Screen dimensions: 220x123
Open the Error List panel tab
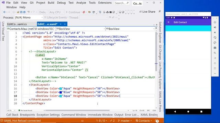(132, 115)
